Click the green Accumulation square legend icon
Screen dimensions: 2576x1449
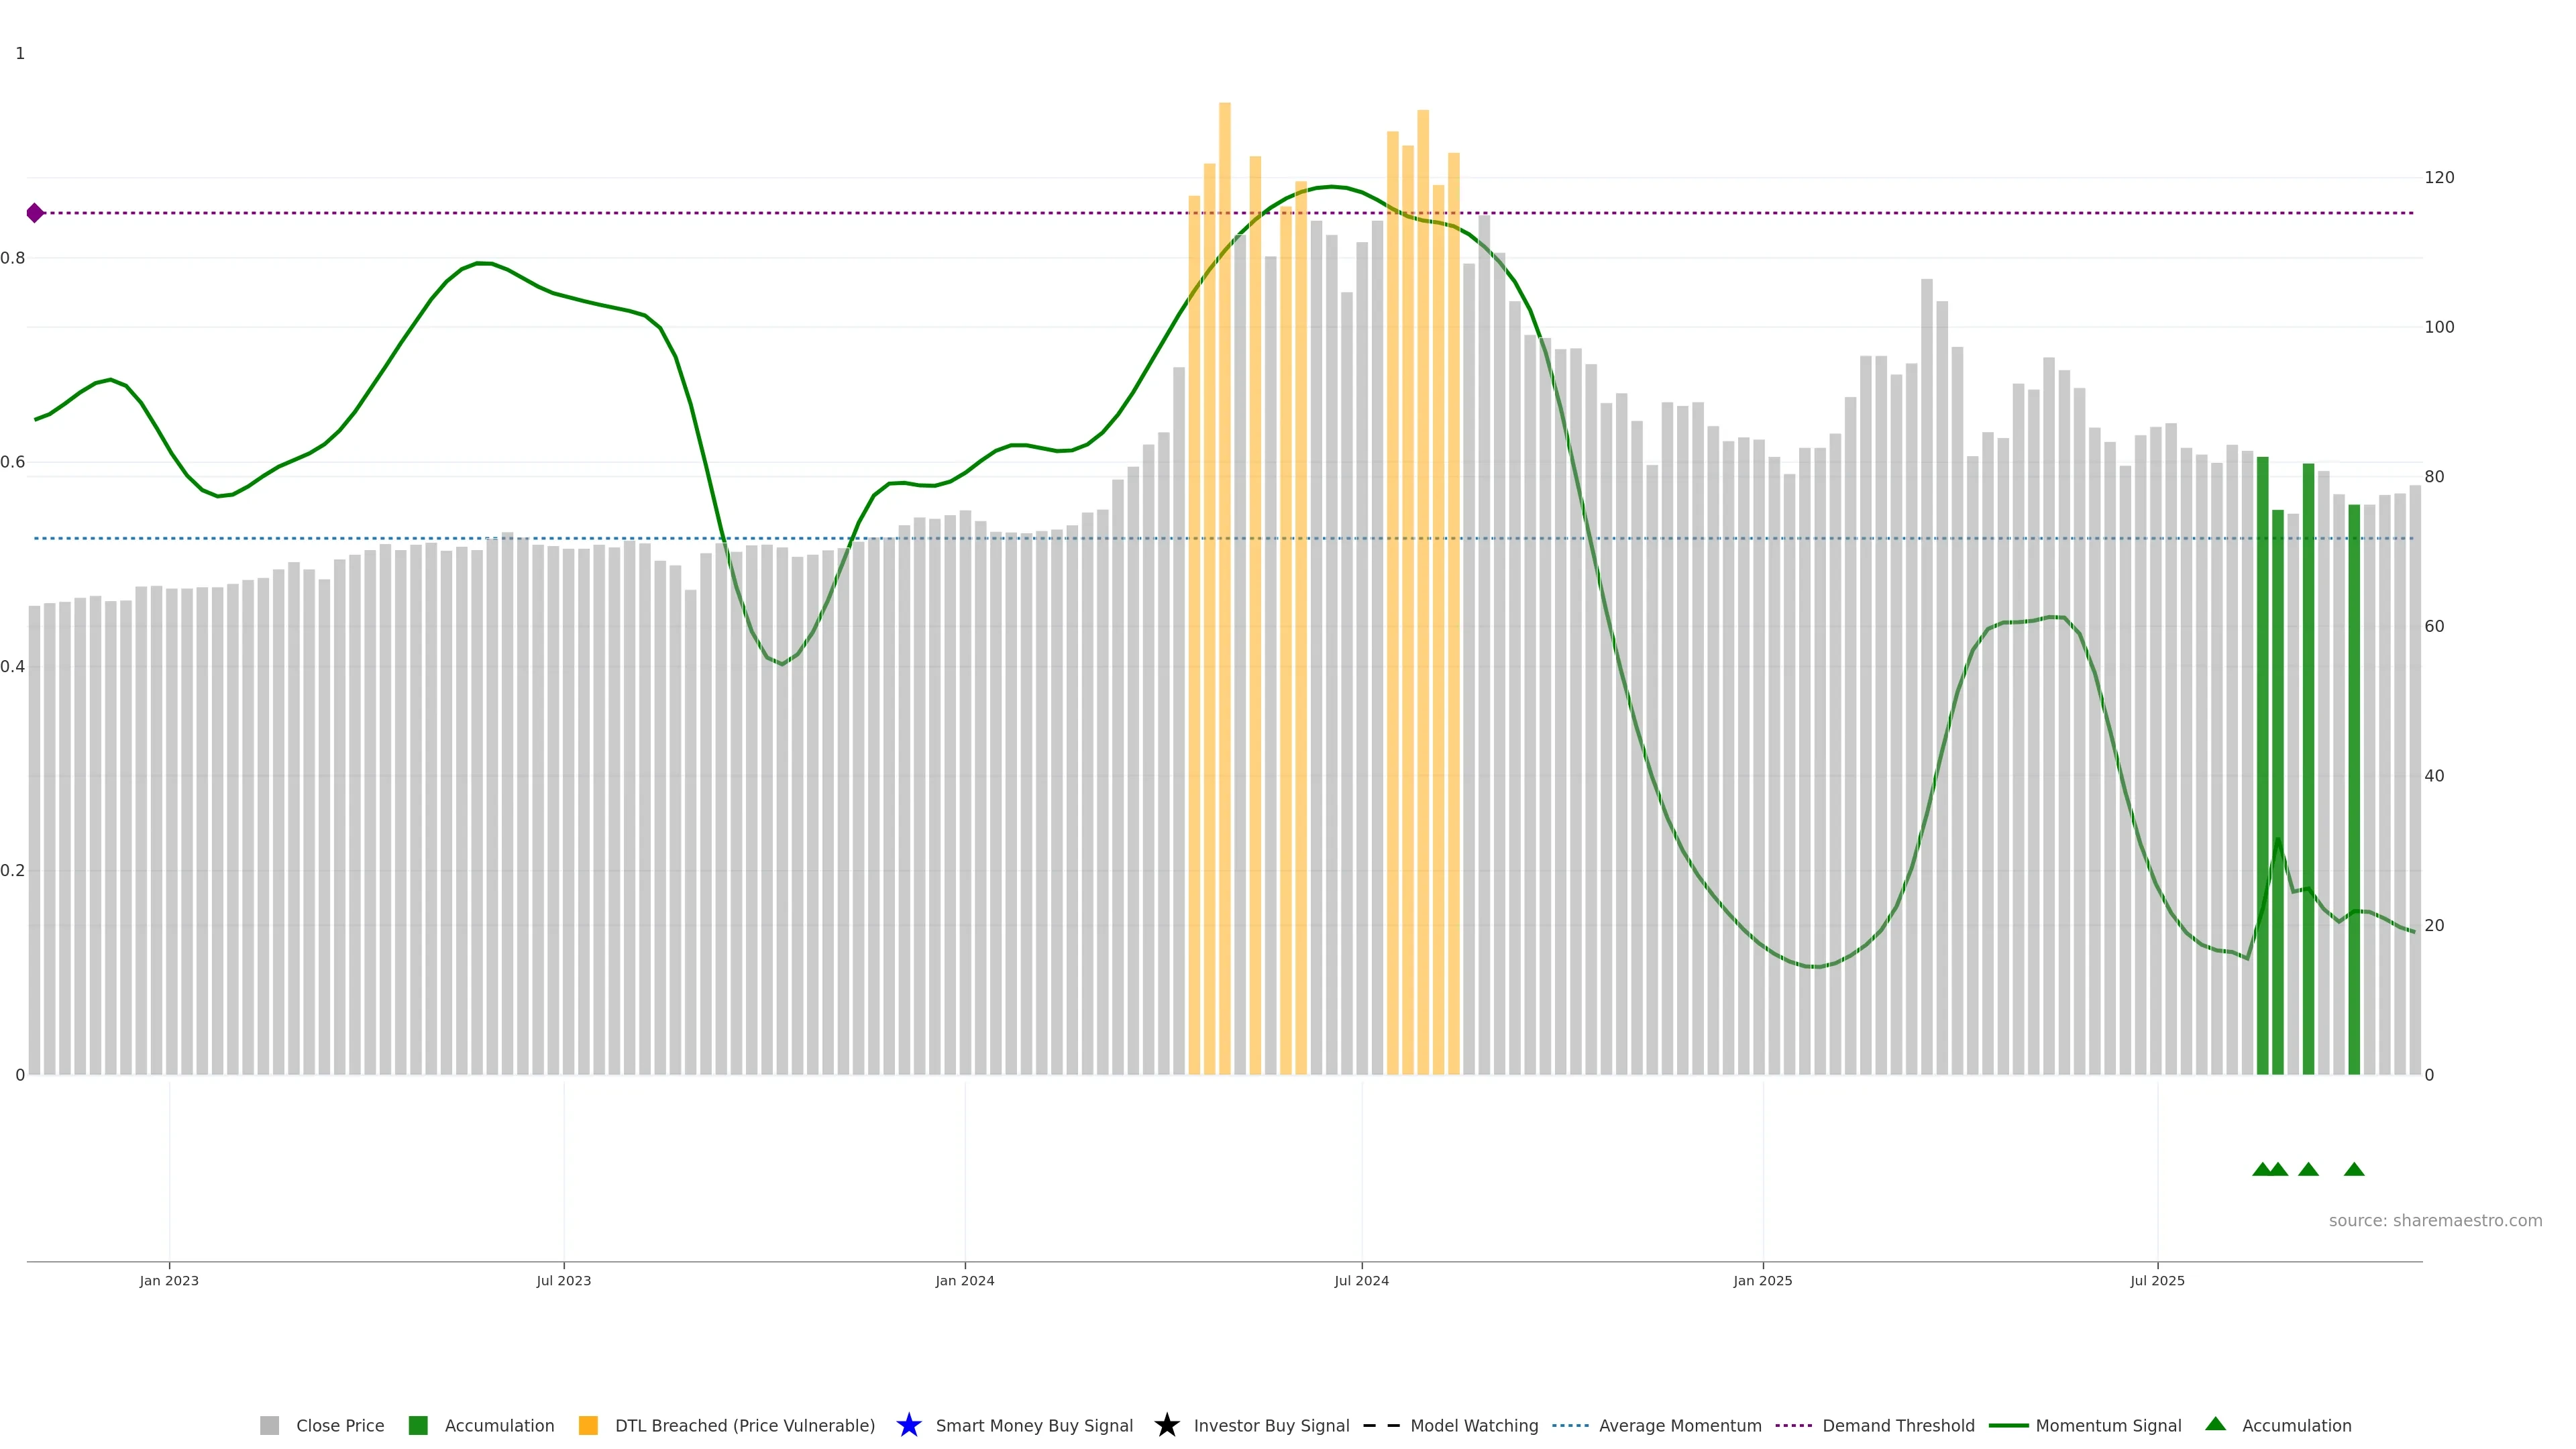point(418,1426)
